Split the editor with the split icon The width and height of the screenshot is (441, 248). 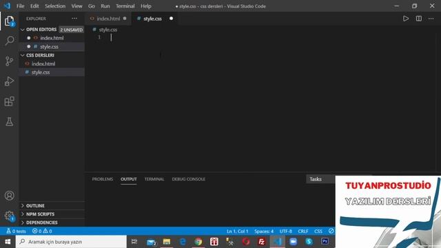tap(419, 19)
